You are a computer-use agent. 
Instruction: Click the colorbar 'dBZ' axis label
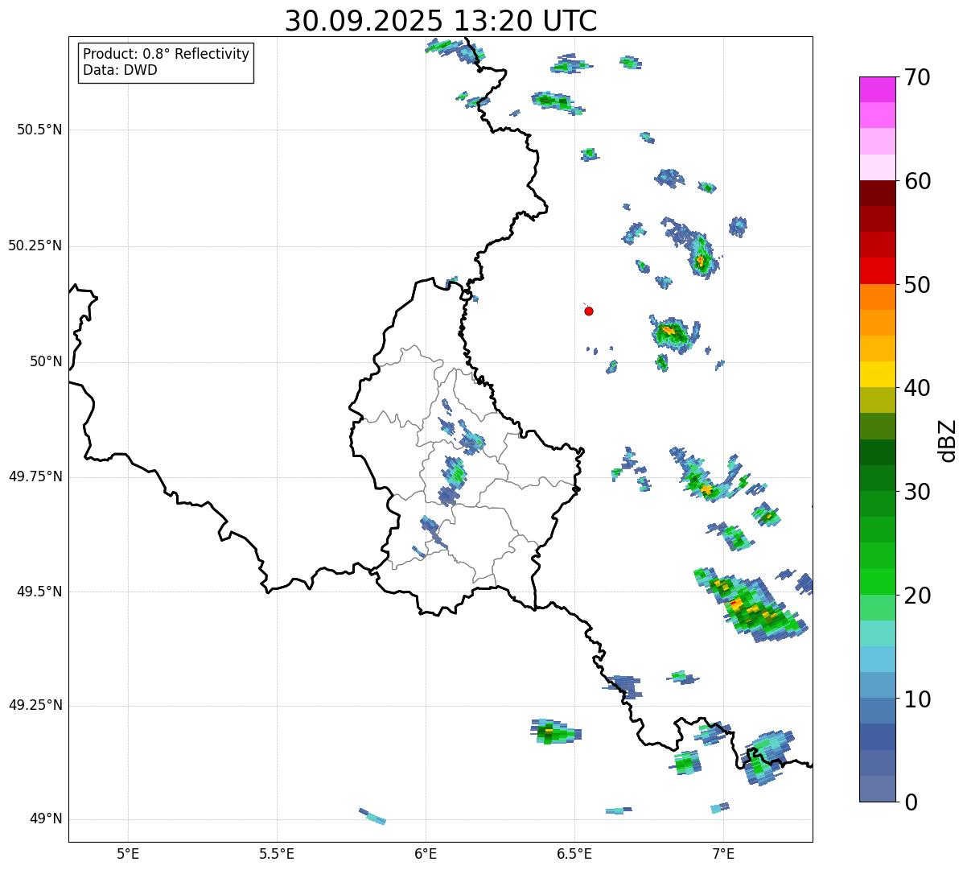[948, 440]
